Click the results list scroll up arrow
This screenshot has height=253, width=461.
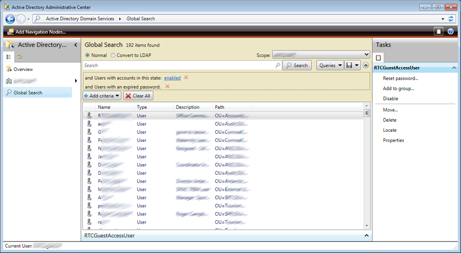366,106
